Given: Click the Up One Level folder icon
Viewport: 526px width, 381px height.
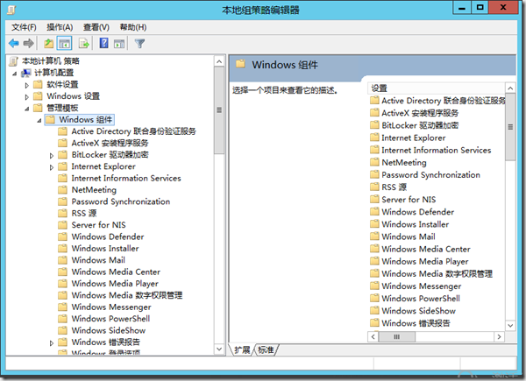Looking at the screenshot, I should (x=49, y=43).
